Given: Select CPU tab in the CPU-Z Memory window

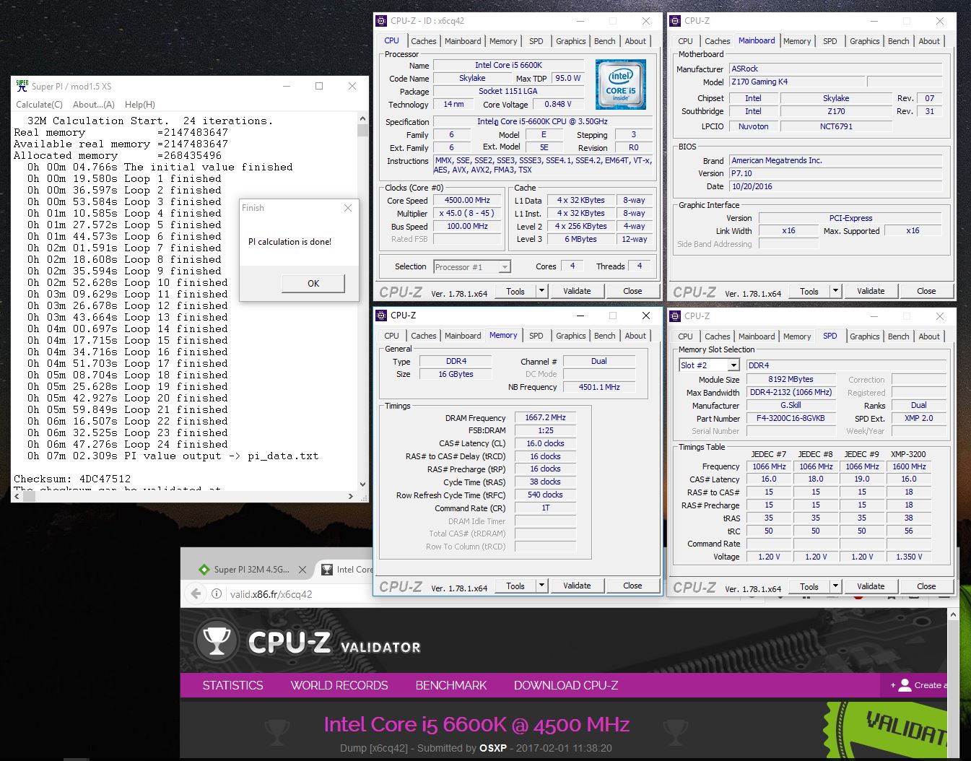Looking at the screenshot, I should click(x=391, y=336).
